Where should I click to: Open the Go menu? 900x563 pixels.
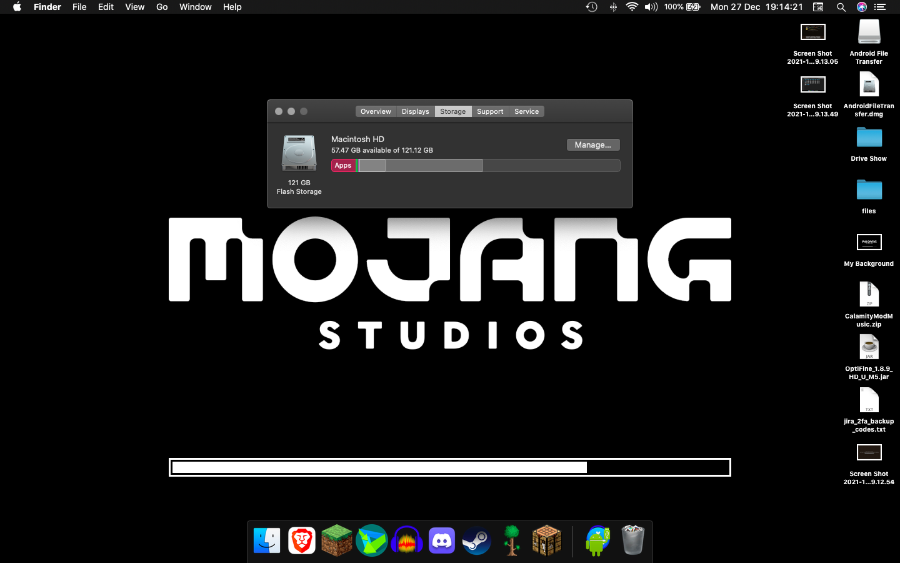[x=162, y=7]
